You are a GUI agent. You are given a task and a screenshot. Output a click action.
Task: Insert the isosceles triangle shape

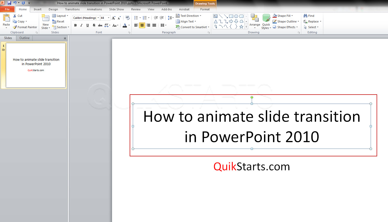pyautogui.click(x=215, y=21)
